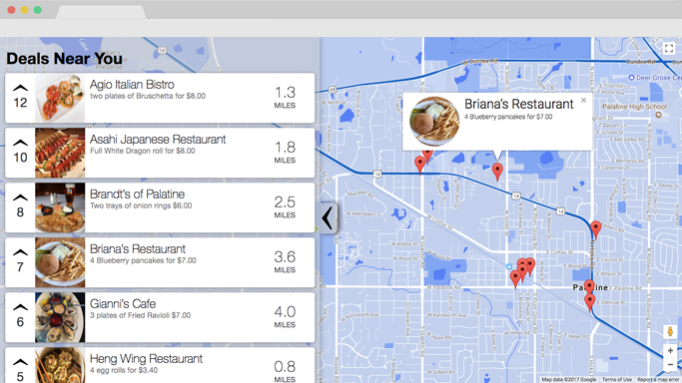Click the 2.5 miles distance
The width and height of the screenshot is (682, 383).
tap(285, 206)
